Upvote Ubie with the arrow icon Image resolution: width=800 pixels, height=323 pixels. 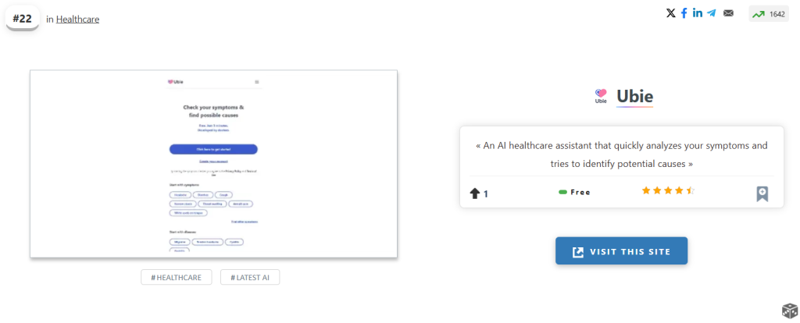tap(474, 193)
